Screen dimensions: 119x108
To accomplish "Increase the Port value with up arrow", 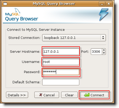I will [104, 50].
